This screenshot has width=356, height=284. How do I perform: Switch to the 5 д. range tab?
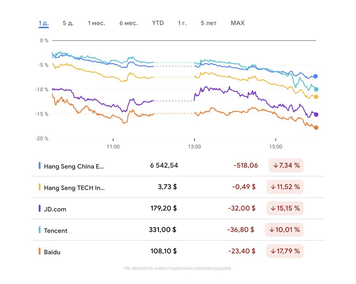68,23
